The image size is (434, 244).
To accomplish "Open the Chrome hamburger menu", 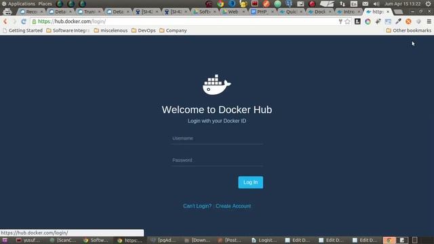I will (x=429, y=22).
